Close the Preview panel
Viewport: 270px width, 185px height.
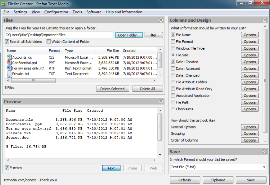coord(161,101)
